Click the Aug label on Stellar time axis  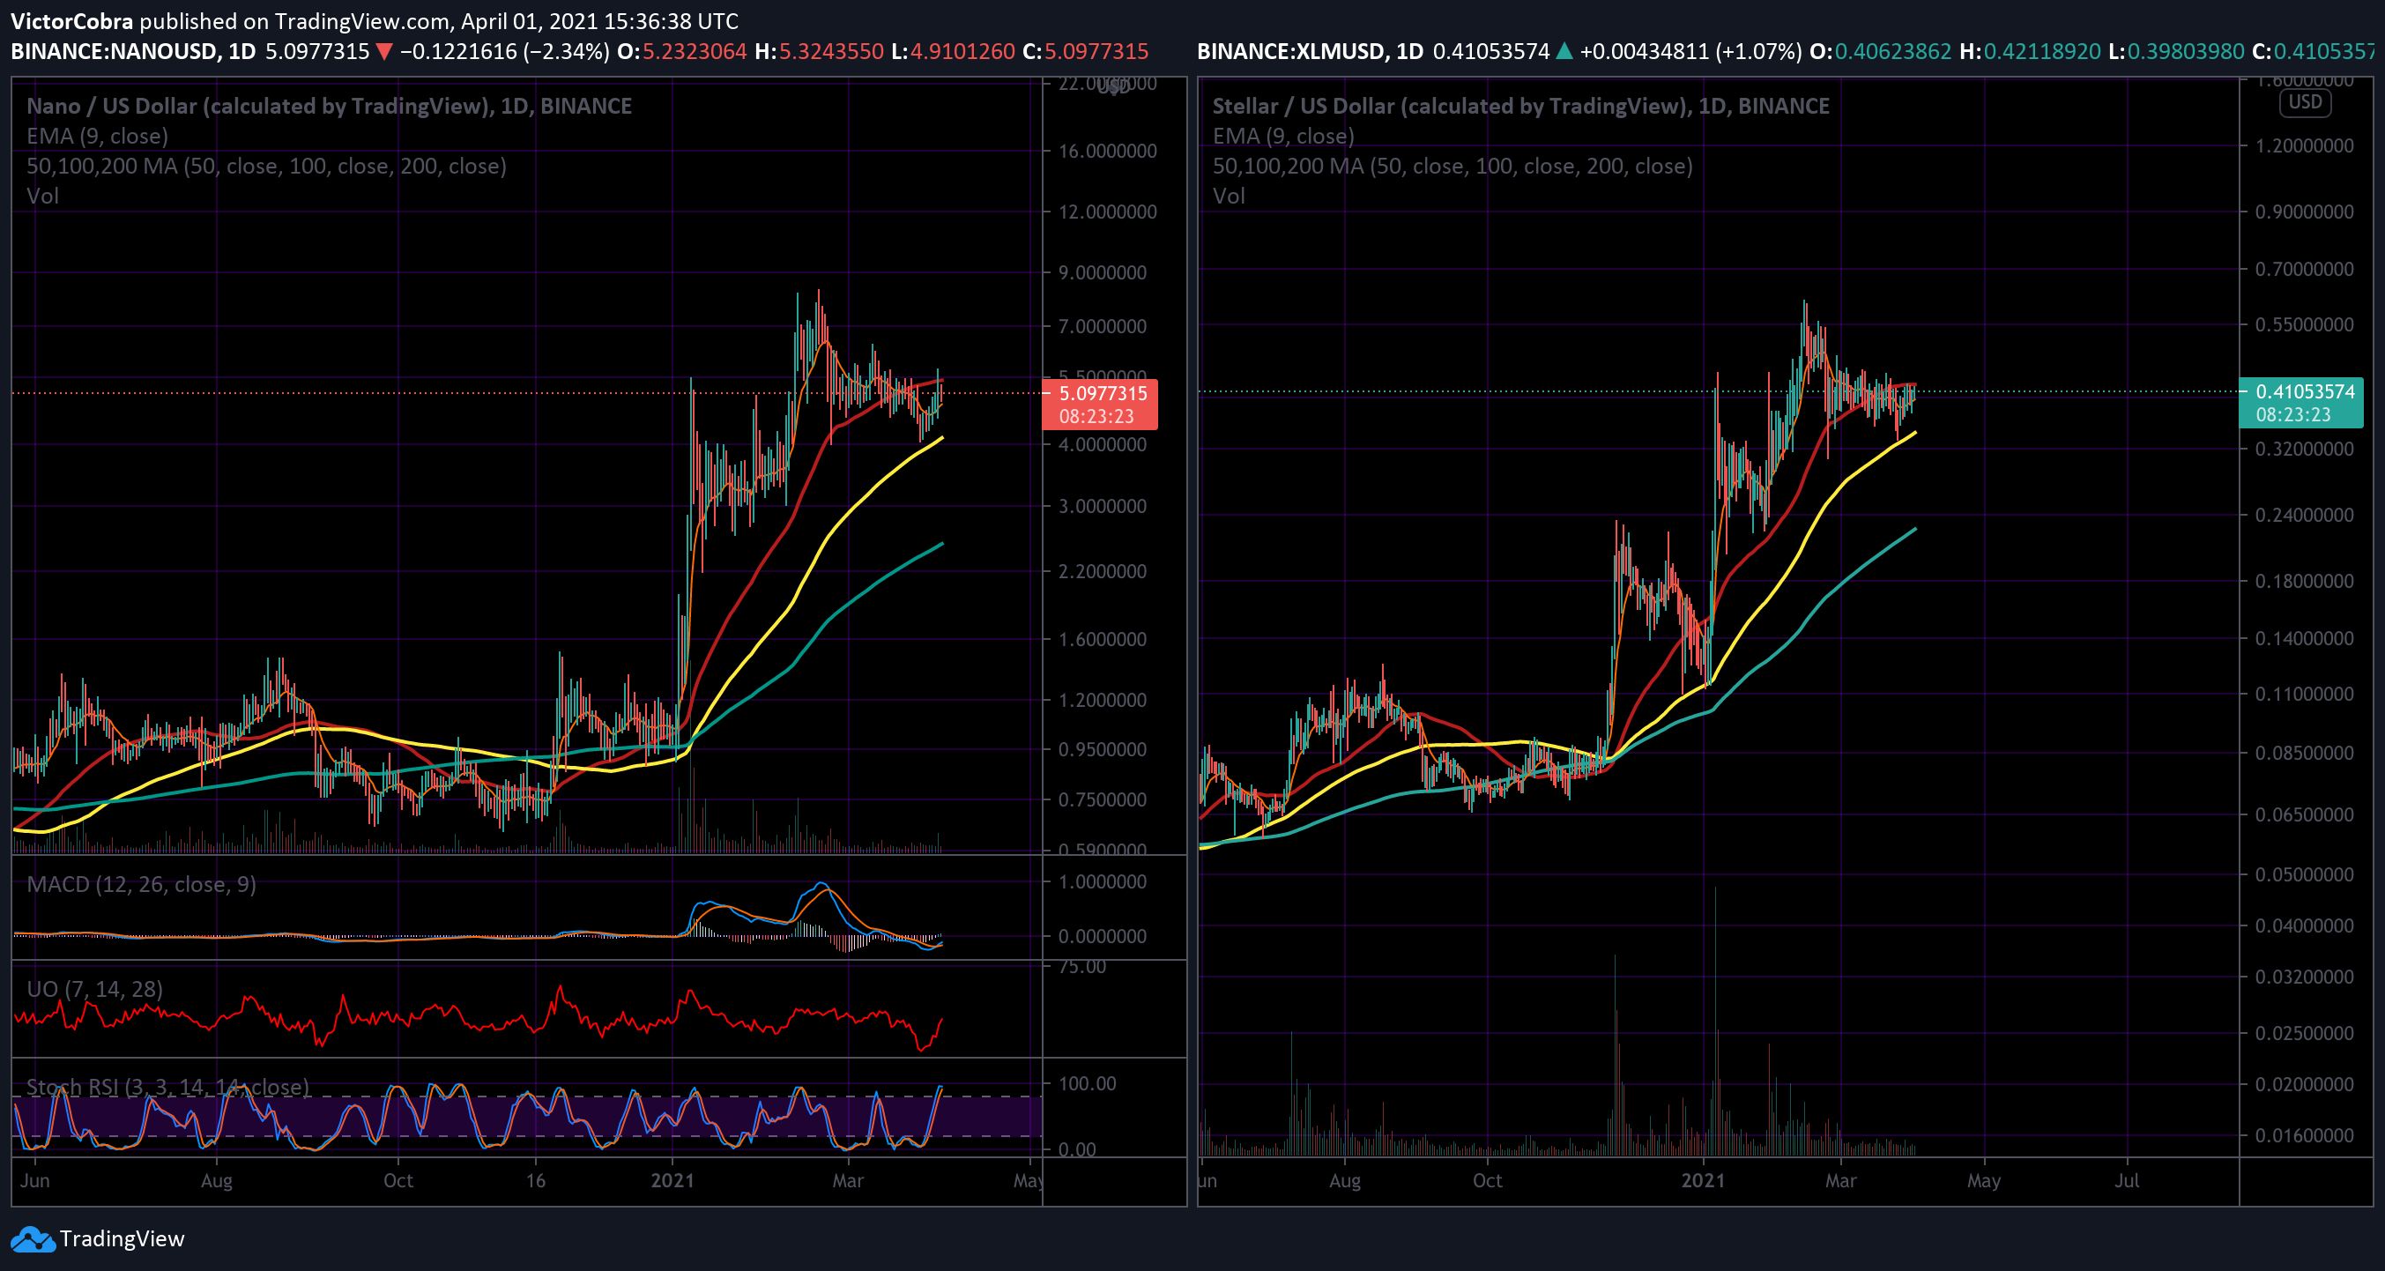point(1344,1180)
